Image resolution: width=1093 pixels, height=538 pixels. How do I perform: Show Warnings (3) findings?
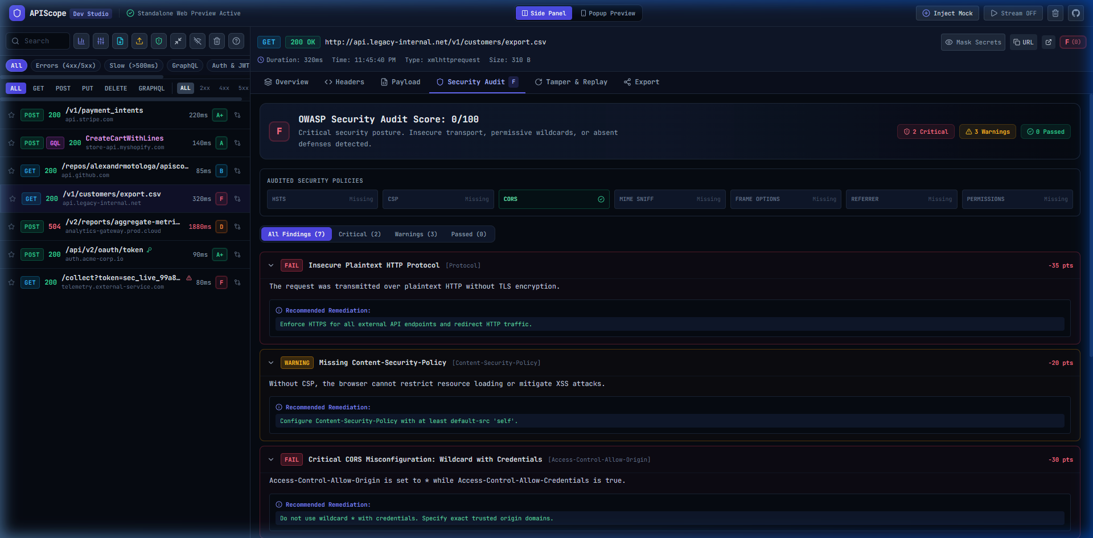(x=416, y=234)
